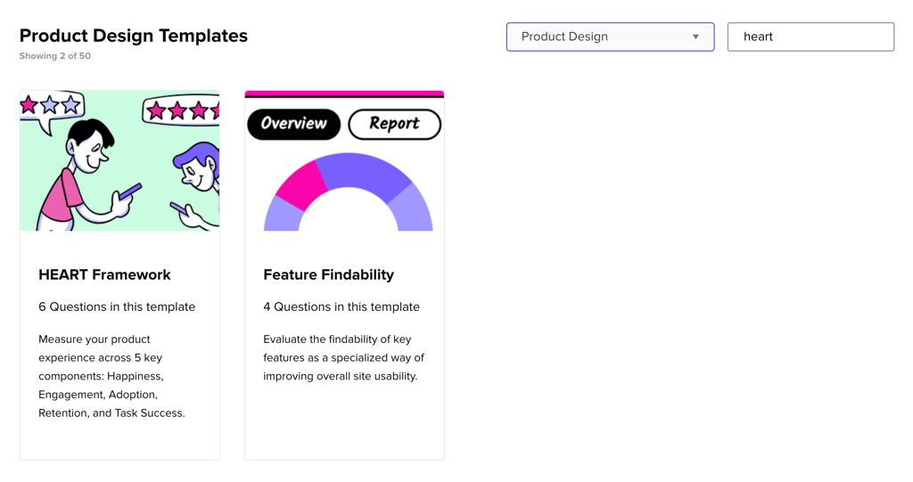
Task: Click the pink stars bubble at right
Action: (181, 110)
